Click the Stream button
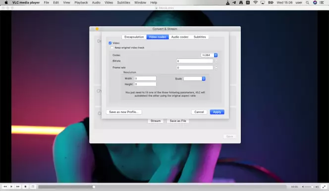Viewport: 329px width, 191px height. pos(156,121)
